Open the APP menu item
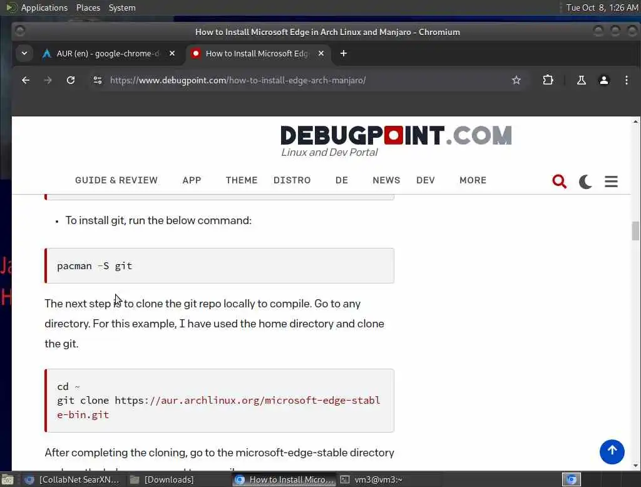This screenshot has width=641, height=487. 192,180
